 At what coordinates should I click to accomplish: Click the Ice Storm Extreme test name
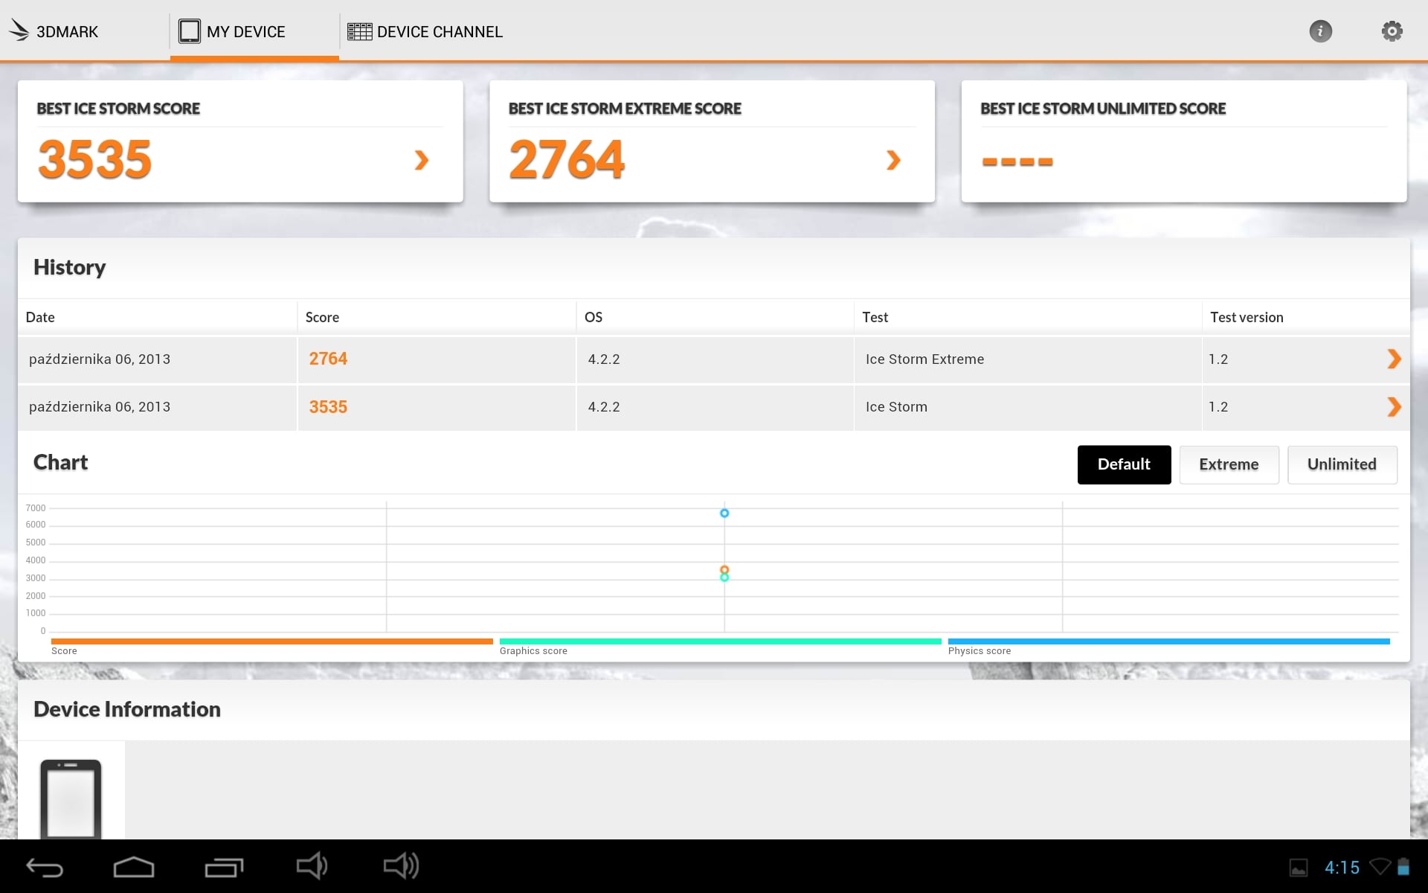click(924, 359)
